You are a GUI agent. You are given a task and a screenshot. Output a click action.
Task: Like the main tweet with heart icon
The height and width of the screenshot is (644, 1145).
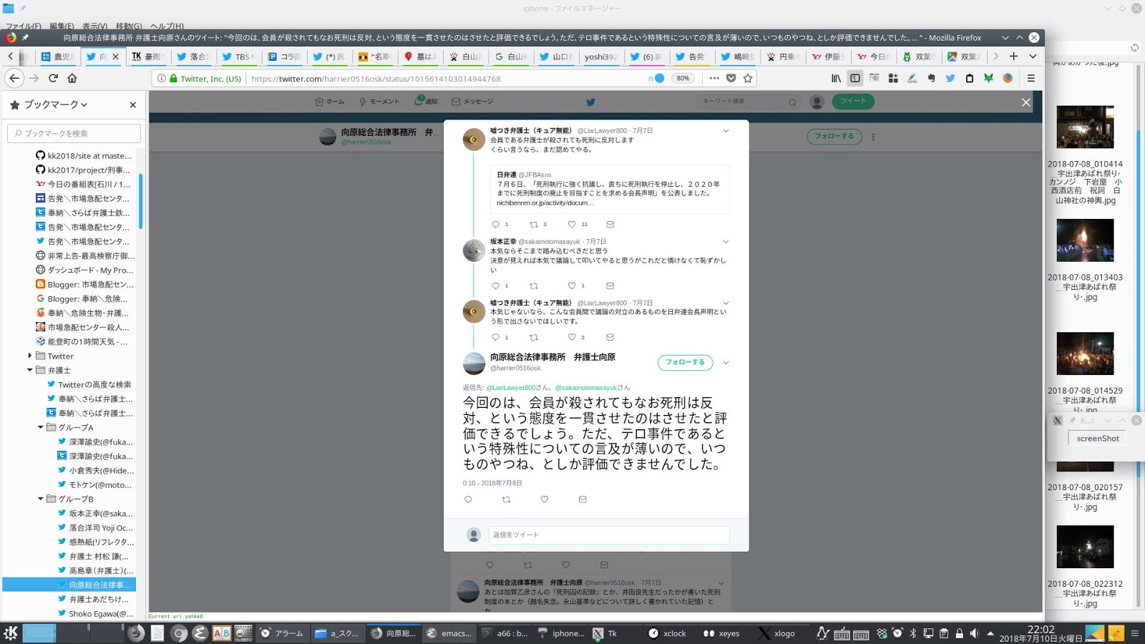coord(544,499)
